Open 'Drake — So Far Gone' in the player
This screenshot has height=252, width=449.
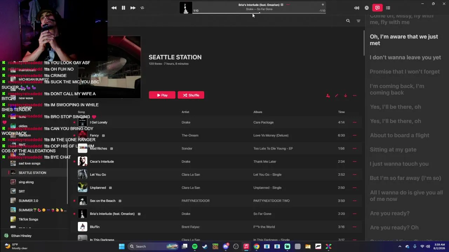point(259,9)
